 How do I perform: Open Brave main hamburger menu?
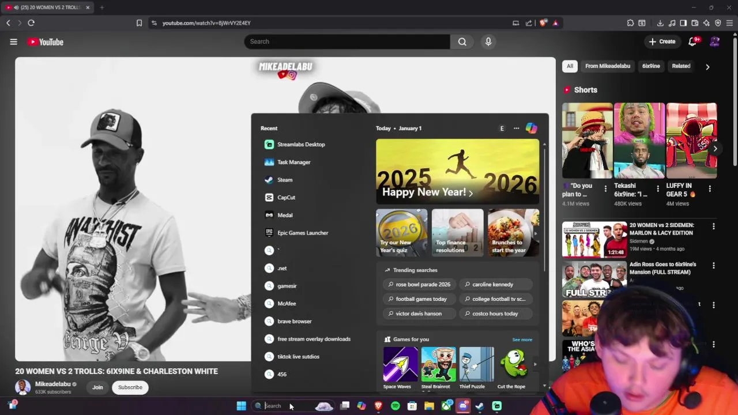point(729,23)
